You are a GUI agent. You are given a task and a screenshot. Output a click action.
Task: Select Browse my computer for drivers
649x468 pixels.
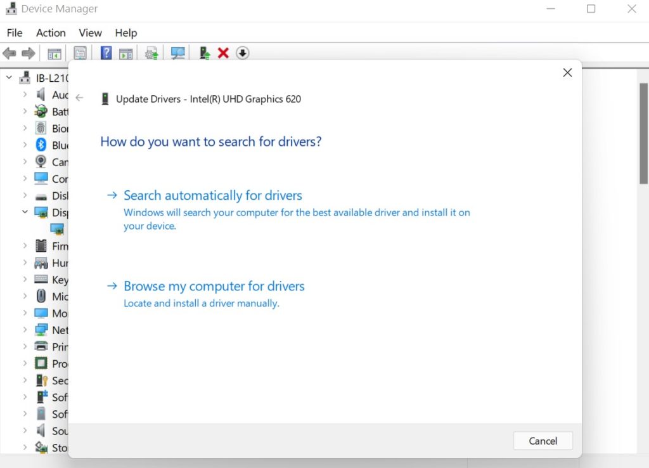tap(214, 286)
